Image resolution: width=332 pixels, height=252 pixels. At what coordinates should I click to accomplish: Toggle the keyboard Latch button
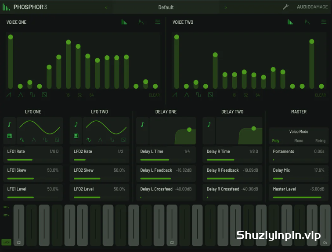(6, 242)
